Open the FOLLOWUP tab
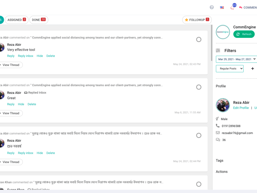 click(x=197, y=20)
